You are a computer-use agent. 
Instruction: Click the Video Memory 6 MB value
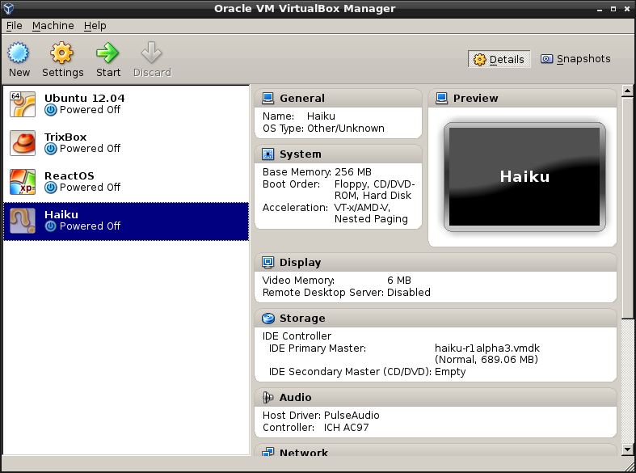(x=399, y=281)
